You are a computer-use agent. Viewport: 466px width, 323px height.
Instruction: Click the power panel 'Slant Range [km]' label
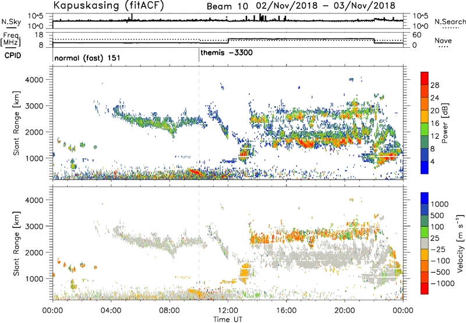17,123
